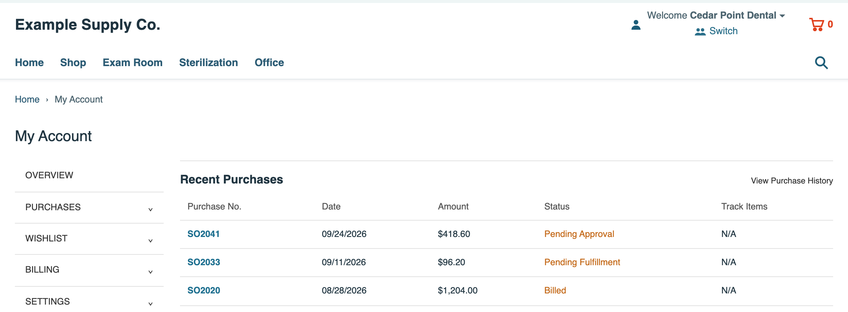Viewport: 848px width, 312px height.
Task: Click the $418.60 amount cell
Action: pyautogui.click(x=454, y=234)
